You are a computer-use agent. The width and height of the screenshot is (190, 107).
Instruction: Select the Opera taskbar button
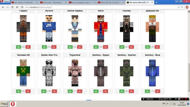[13, 104]
